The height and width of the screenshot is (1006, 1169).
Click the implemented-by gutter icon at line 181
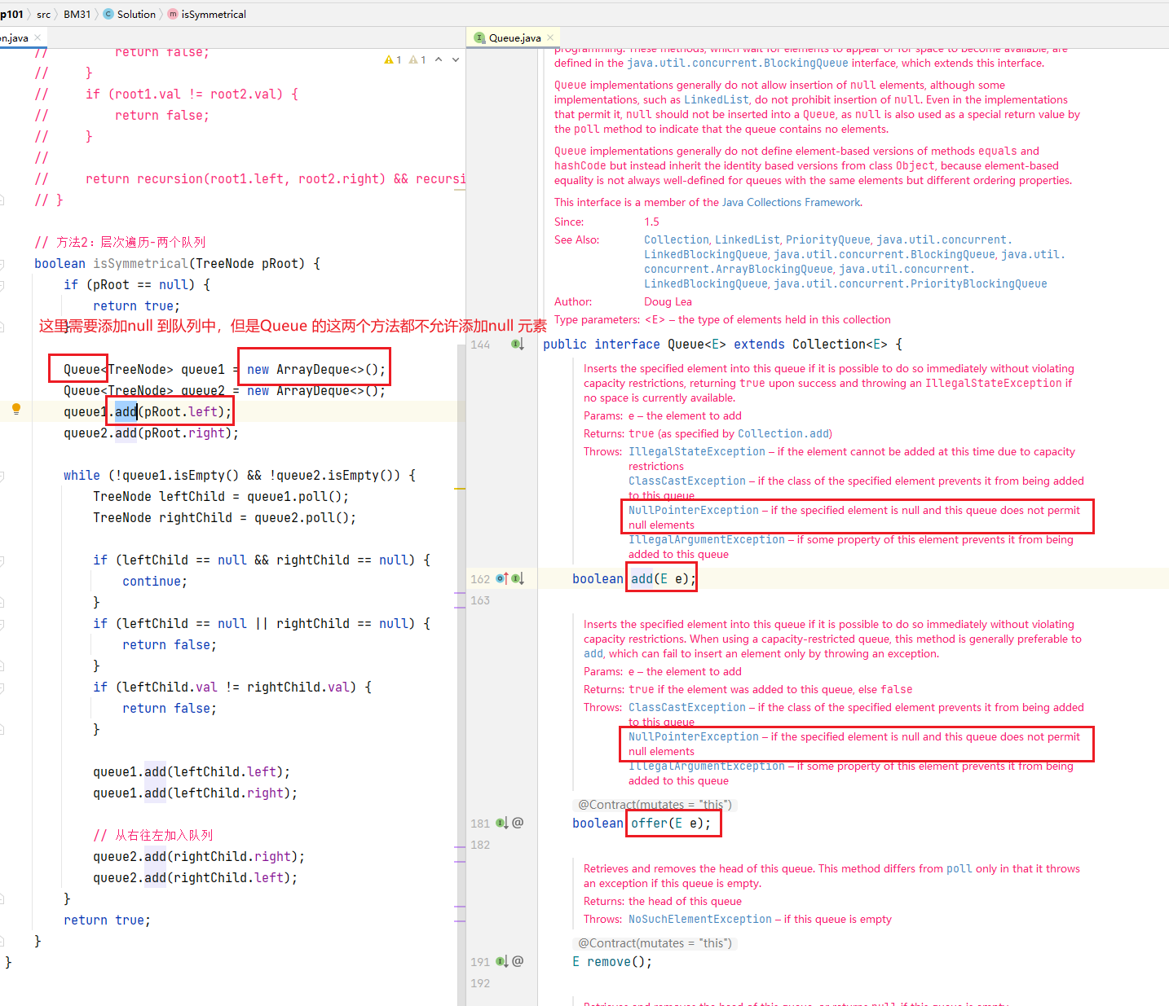(502, 823)
